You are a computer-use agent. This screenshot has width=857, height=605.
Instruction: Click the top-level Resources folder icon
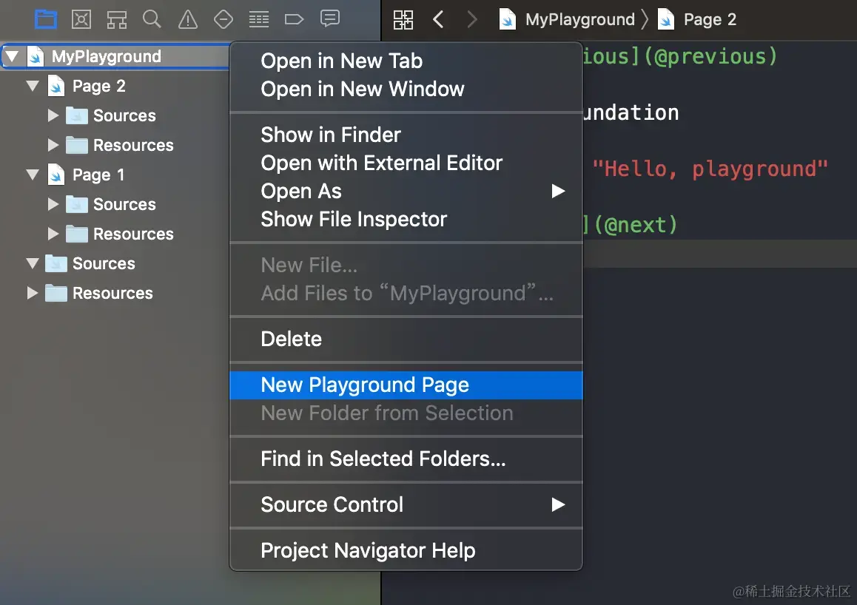tap(56, 293)
